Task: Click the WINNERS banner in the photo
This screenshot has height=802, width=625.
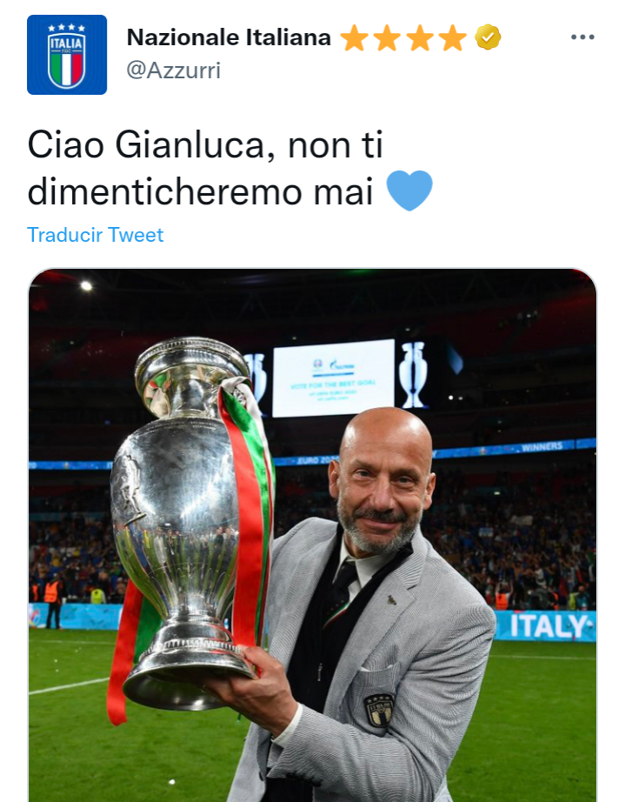Action: click(542, 447)
